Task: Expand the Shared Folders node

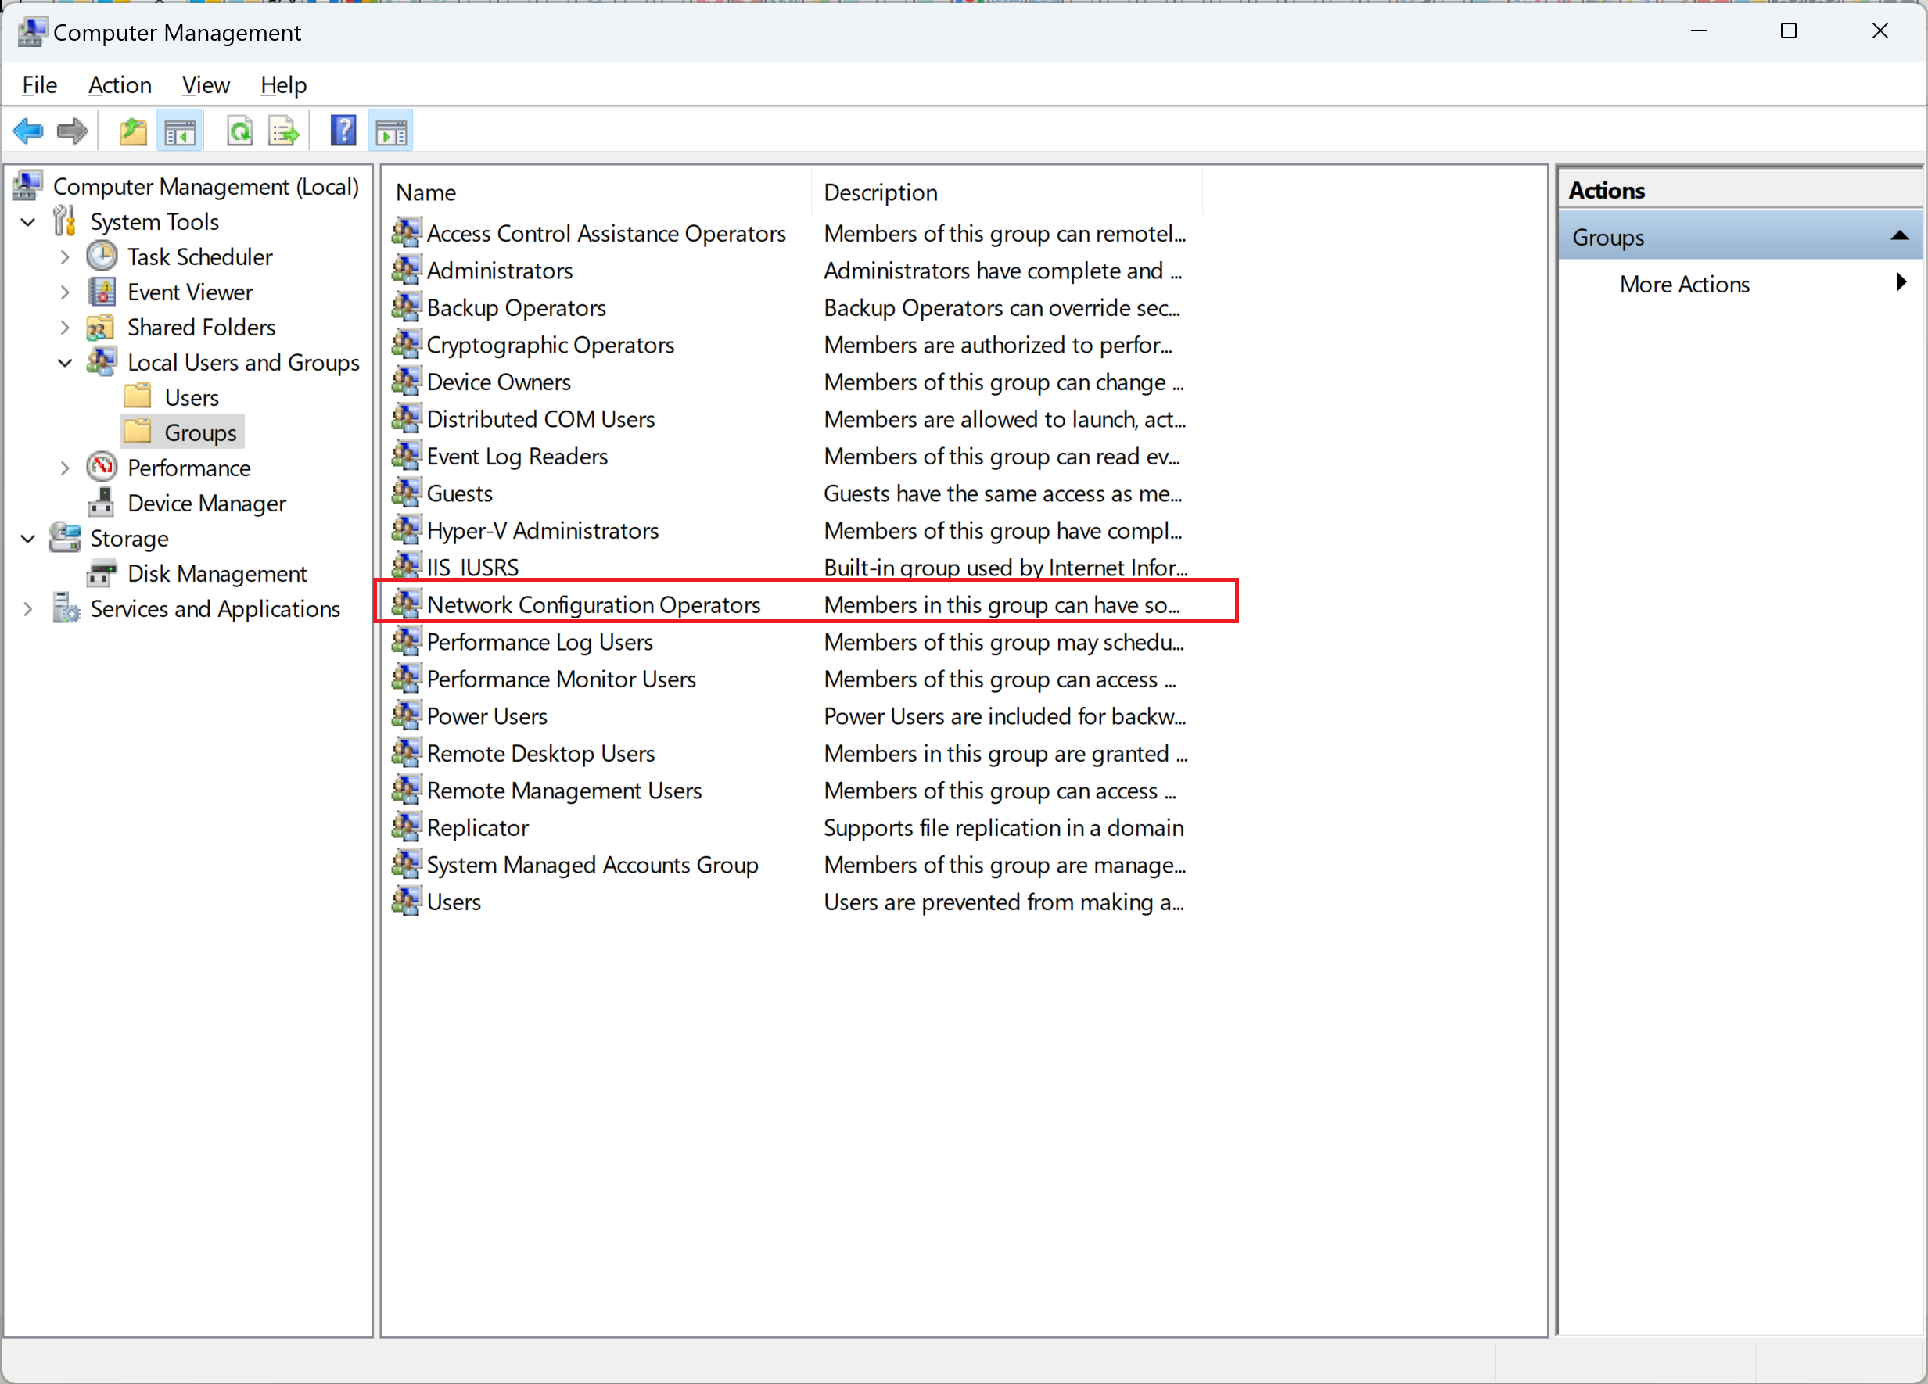Action: 65,327
